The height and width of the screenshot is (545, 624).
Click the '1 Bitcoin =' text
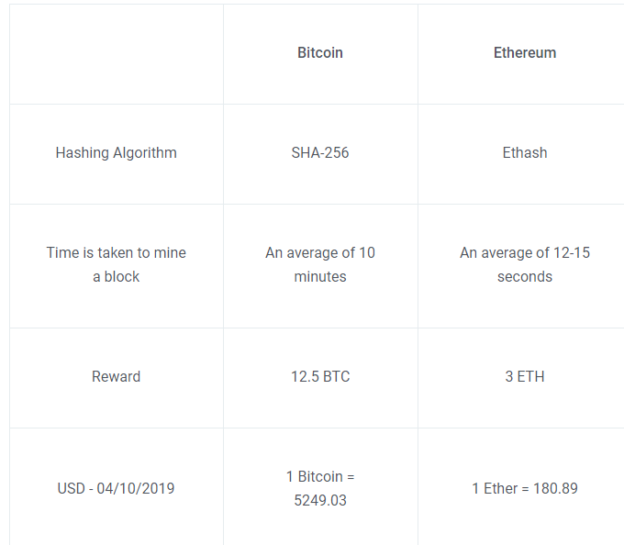pos(320,477)
